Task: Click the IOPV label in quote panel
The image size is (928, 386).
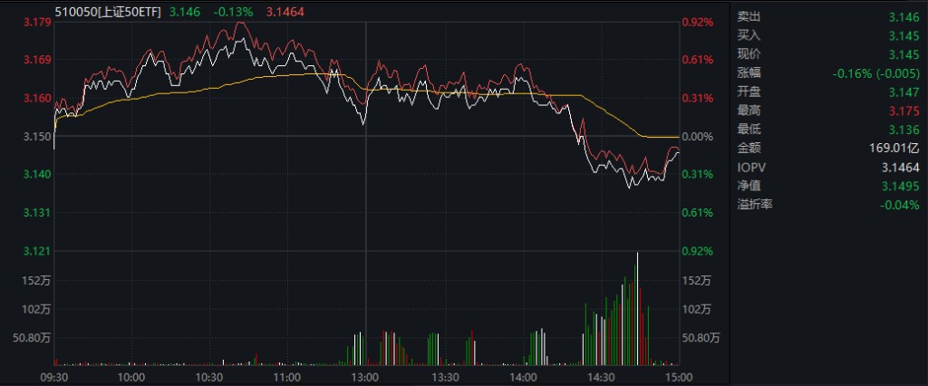Action: click(748, 167)
